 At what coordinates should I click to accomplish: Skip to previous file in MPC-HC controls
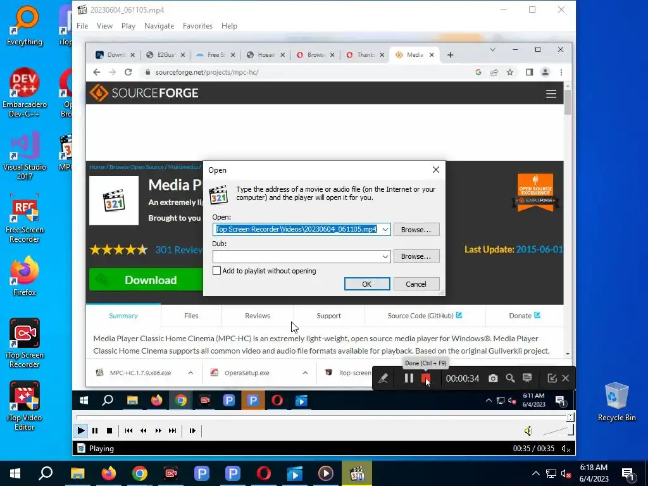(128, 430)
